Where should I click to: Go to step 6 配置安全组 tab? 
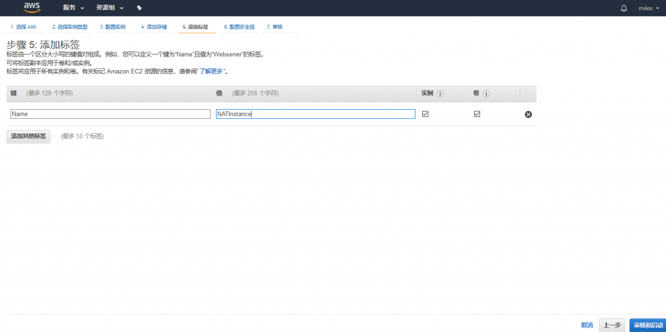click(239, 27)
